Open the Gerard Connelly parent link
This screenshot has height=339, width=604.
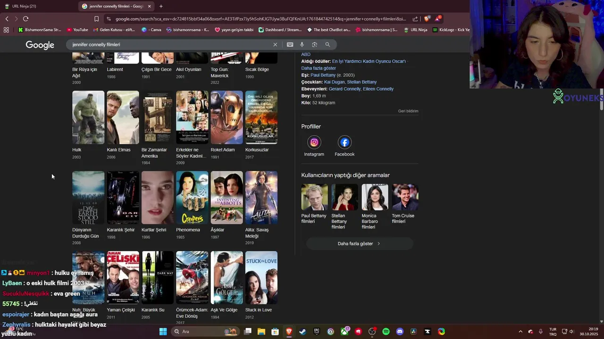344,89
